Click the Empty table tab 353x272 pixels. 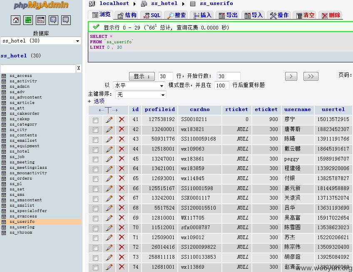pyautogui.click(x=305, y=15)
